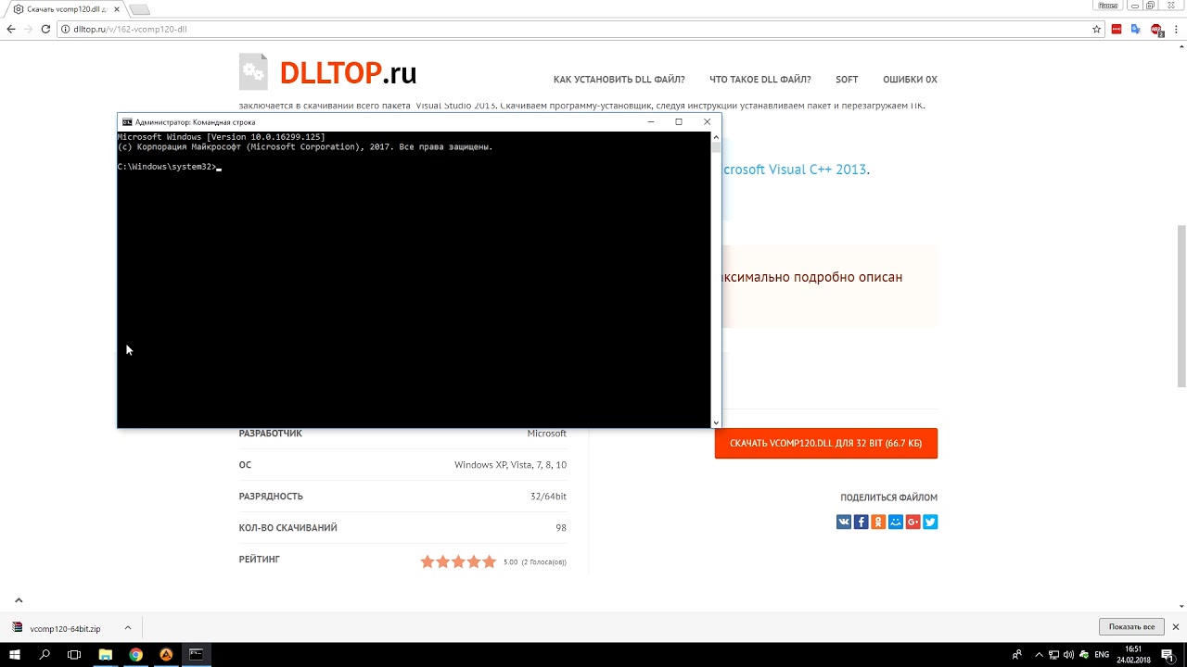Open 'ОШИБКИ 0X' menu item
The height and width of the screenshot is (667, 1187).
[x=910, y=80]
